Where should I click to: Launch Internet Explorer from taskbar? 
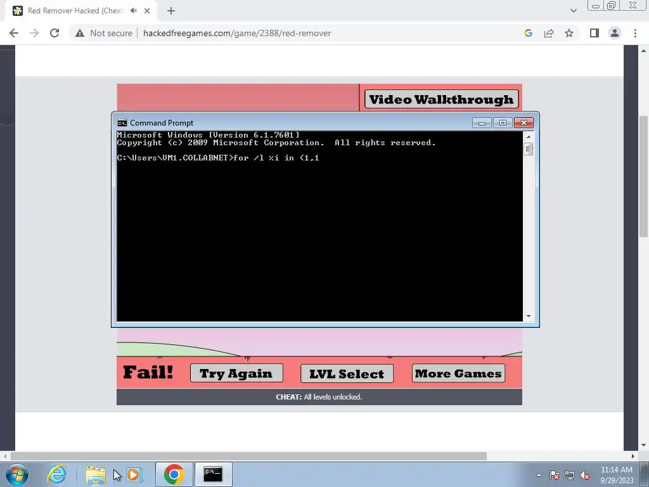pyautogui.click(x=56, y=474)
